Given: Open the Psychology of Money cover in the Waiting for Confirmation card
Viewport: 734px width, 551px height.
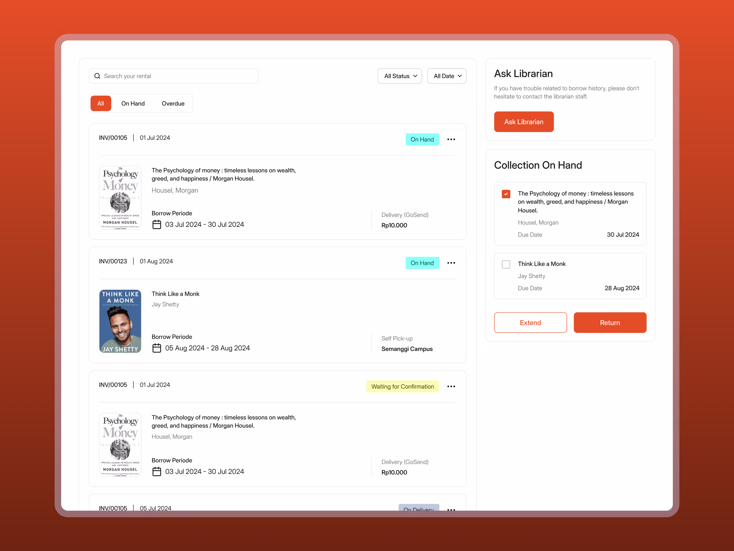Looking at the screenshot, I should point(120,445).
